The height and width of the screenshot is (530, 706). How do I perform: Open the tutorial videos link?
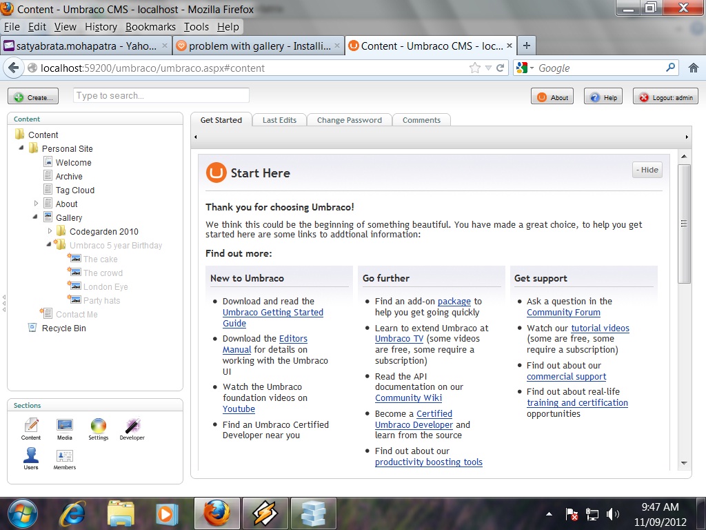coord(601,328)
